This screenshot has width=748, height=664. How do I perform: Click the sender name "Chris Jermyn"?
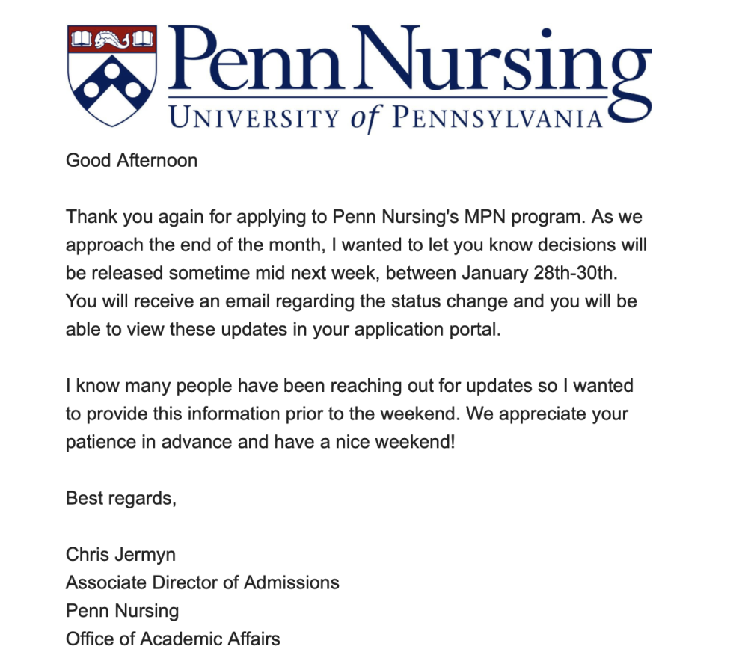click(x=120, y=555)
